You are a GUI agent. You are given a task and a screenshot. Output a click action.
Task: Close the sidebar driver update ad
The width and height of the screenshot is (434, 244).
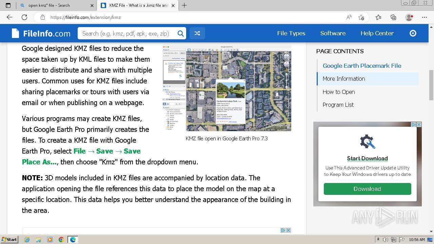click(x=419, y=125)
